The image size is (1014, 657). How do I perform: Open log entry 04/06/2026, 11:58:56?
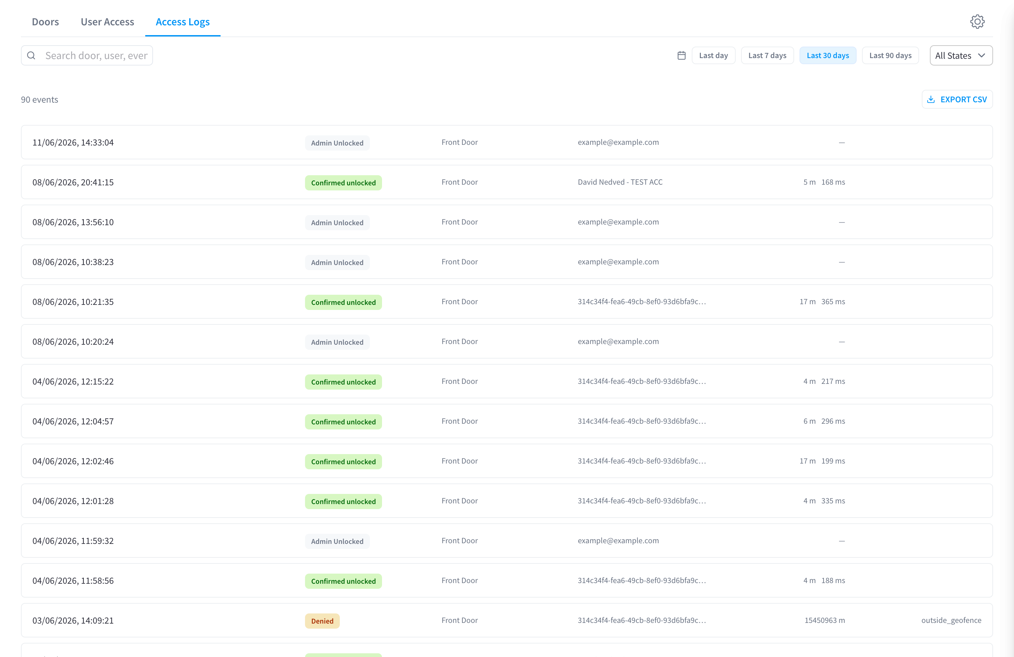[507, 580]
